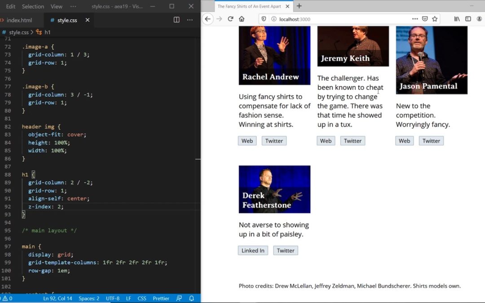Reload the current page
This screenshot has width=485, height=303.
point(230,19)
